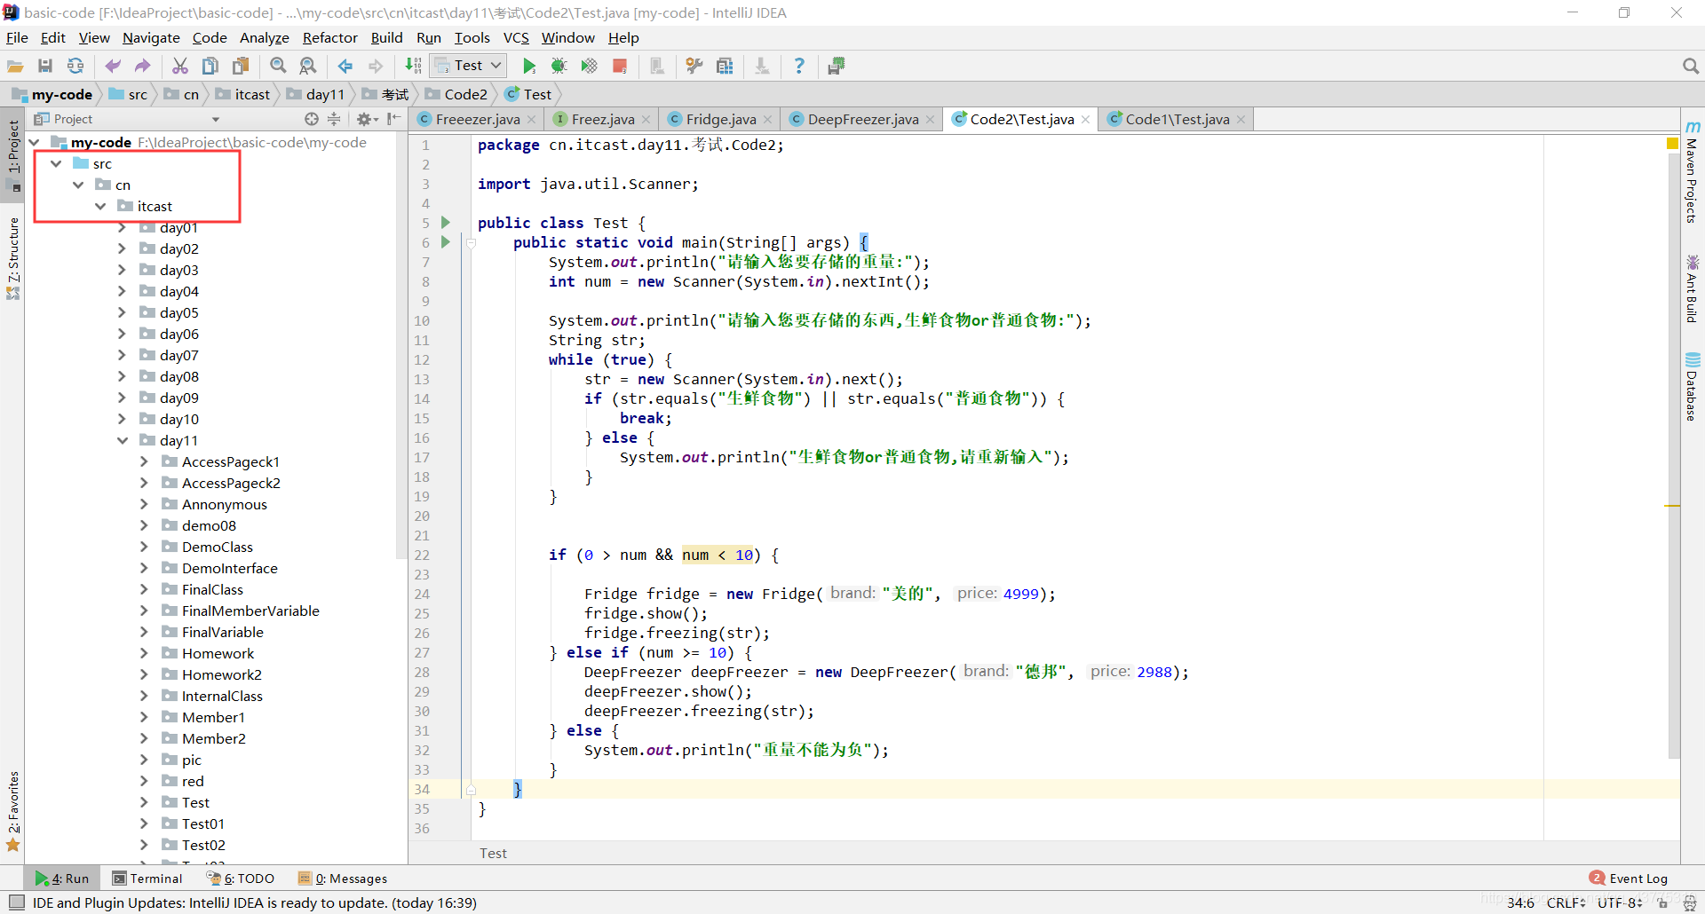
Task: Open Project Structure toolbar icon
Action: [725, 66]
